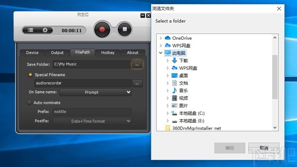The height and width of the screenshot is (167, 297).
Task: Expand the top-level WPS网盘 node
Action: click(x=161, y=45)
